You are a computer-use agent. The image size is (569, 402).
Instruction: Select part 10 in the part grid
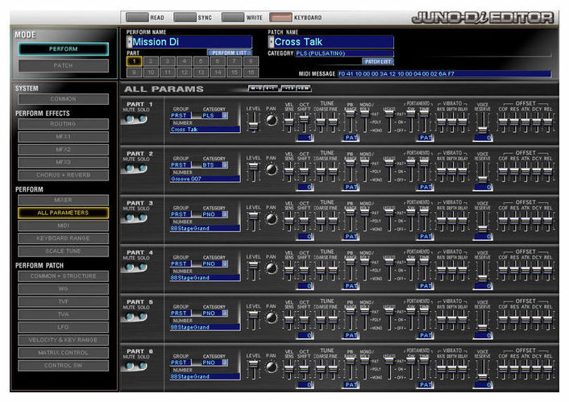click(x=151, y=73)
